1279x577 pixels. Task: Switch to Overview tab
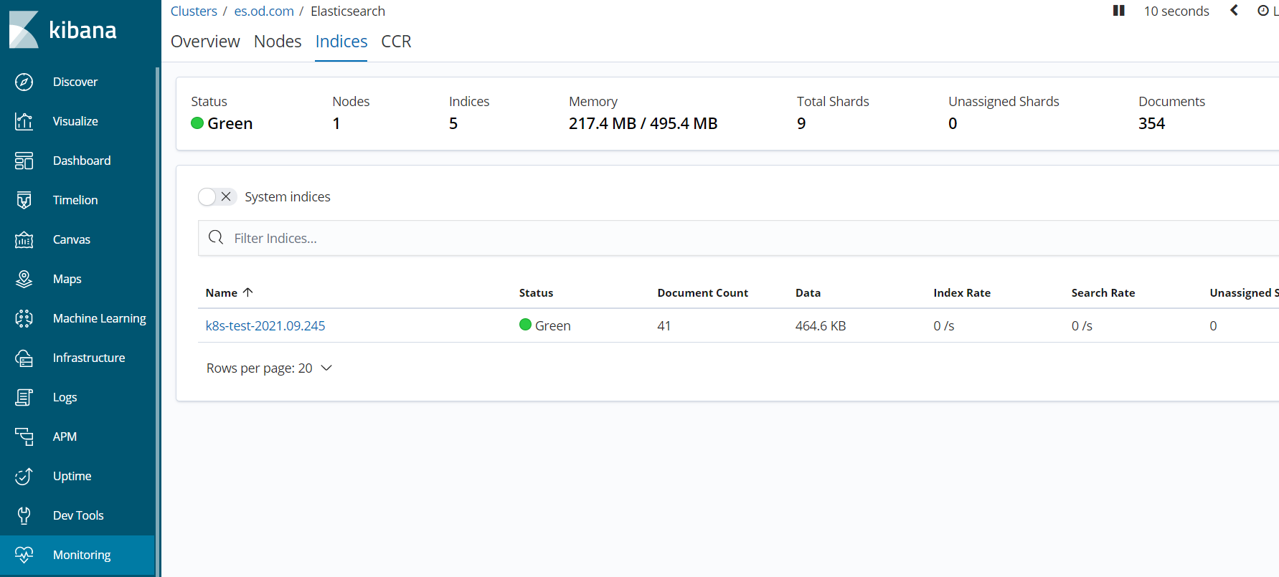pyautogui.click(x=205, y=42)
